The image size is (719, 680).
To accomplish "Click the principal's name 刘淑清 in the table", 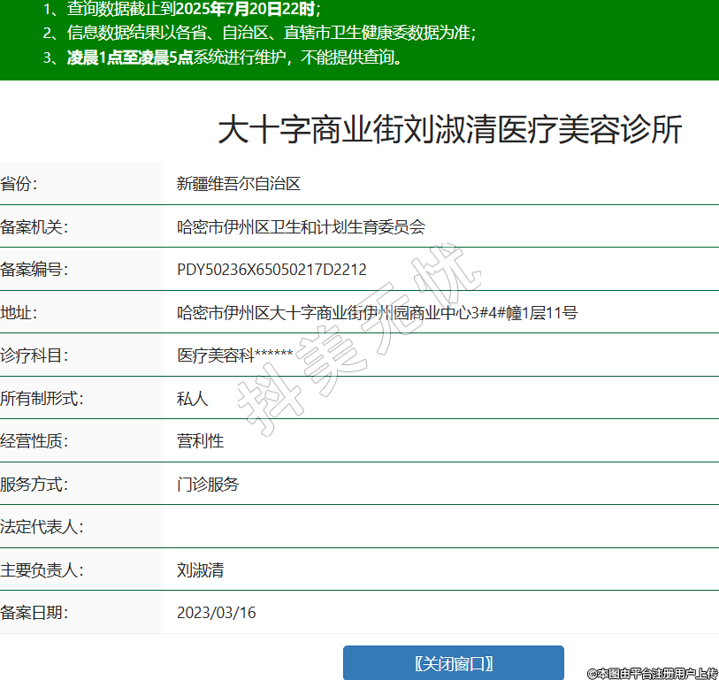I will (200, 570).
